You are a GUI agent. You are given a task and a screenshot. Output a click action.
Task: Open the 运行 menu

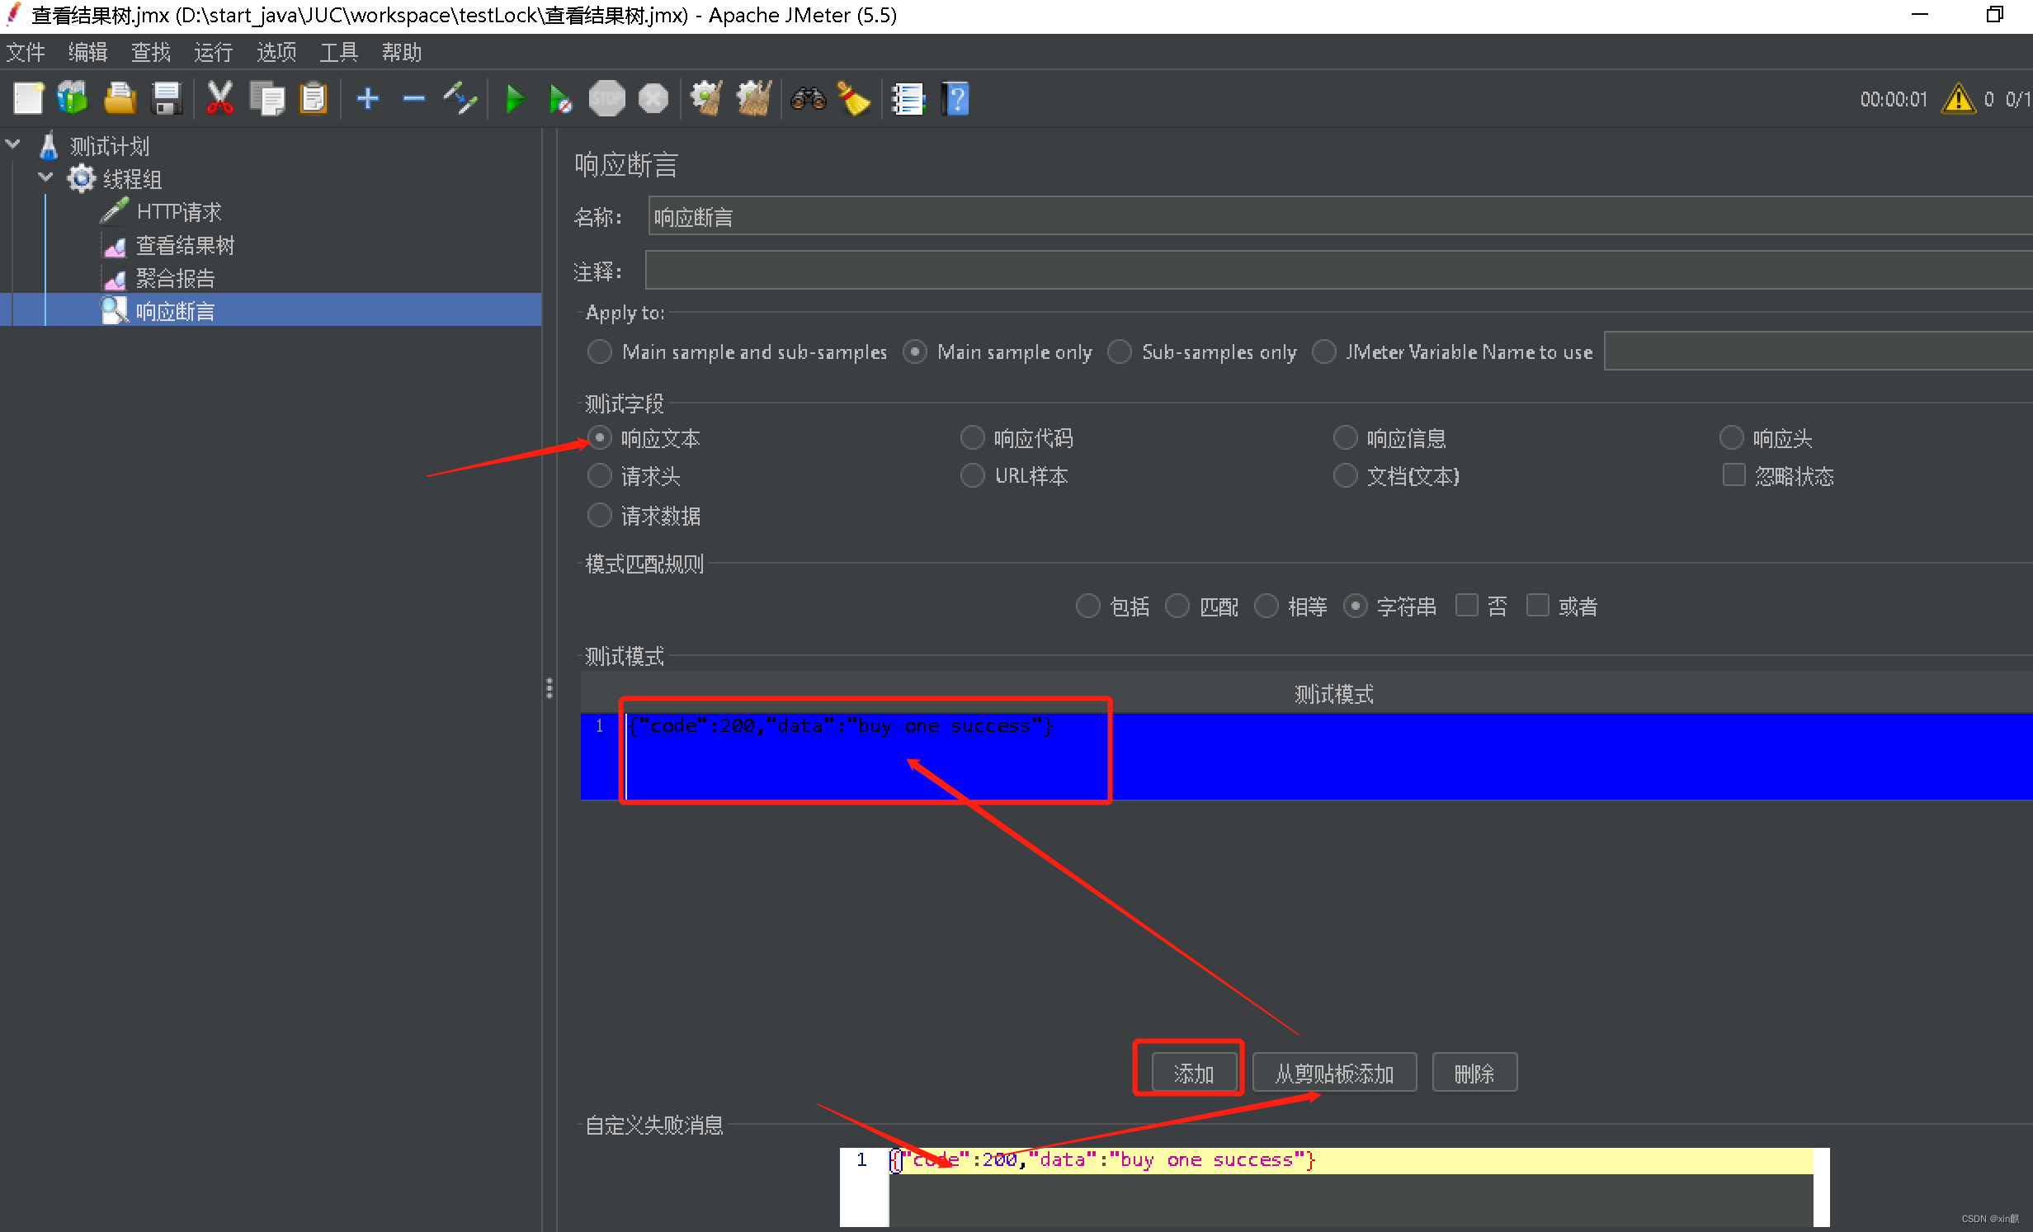tap(213, 53)
